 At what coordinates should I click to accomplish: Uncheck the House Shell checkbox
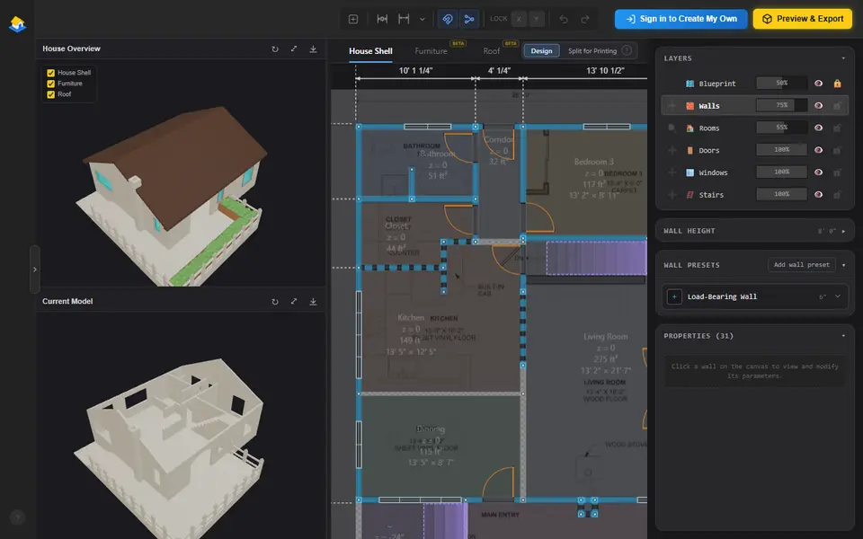(x=50, y=73)
